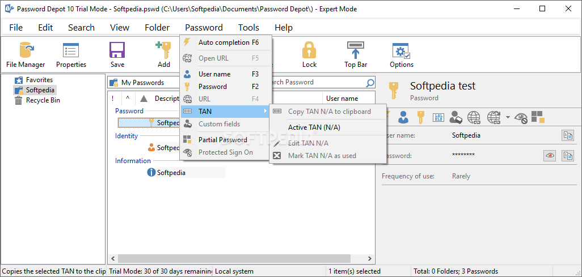Expand the TAN submenu arrow
This screenshot has width=582, height=277.
[x=265, y=112]
